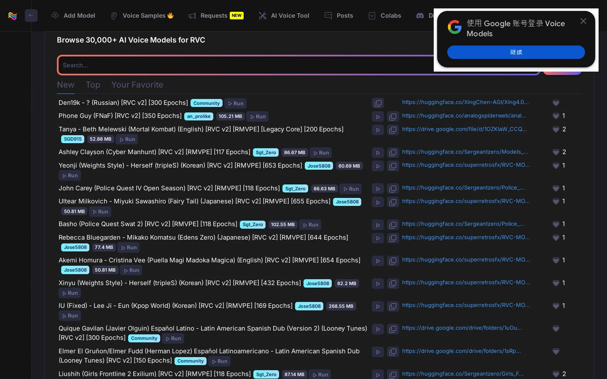The width and height of the screenshot is (607, 379).
Task: Play preview for Akemi Homura model
Action: 378,262
